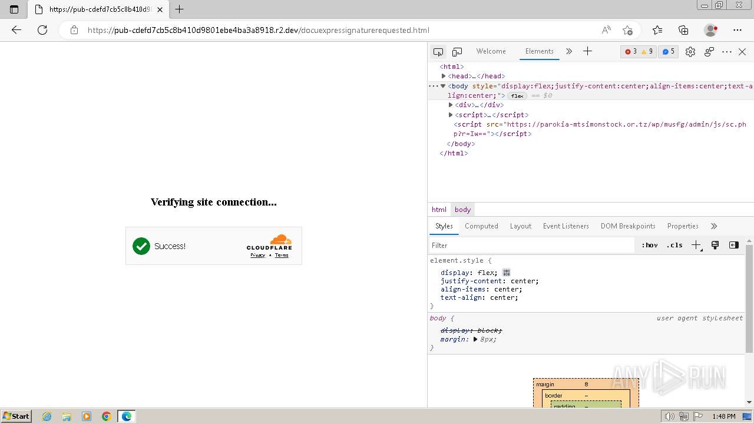The image size is (754, 424).
Task: Open Cloudflare Terms link
Action: pos(282,255)
